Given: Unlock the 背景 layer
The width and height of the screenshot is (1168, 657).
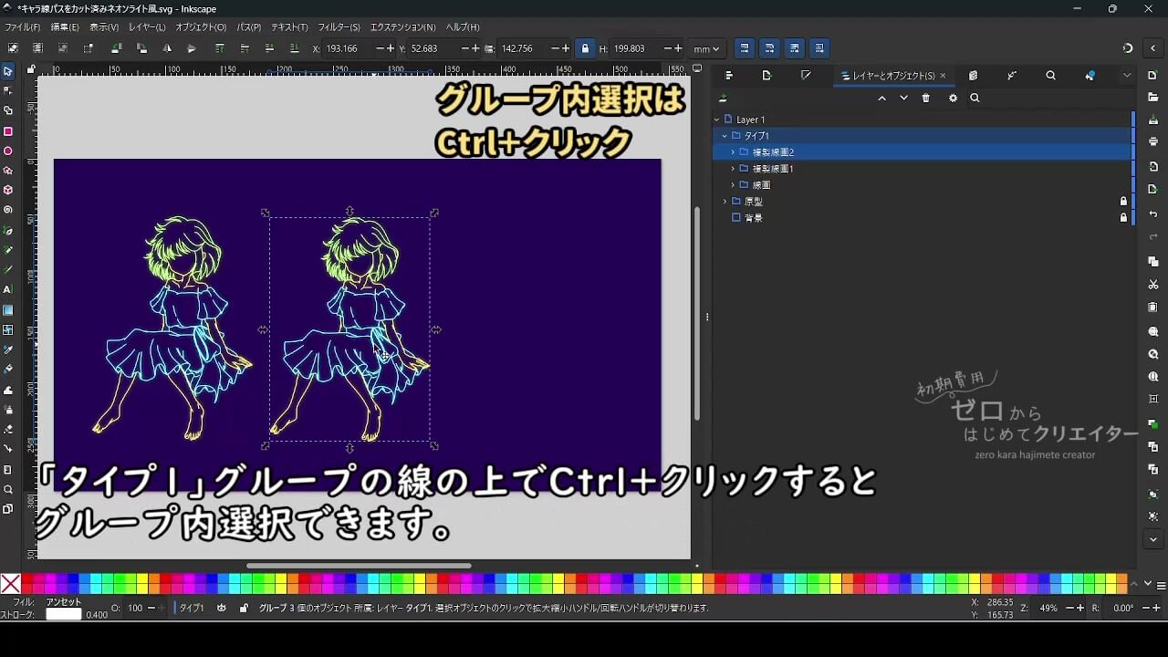Looking at the screenshot, I should [x=1123, y=217].
